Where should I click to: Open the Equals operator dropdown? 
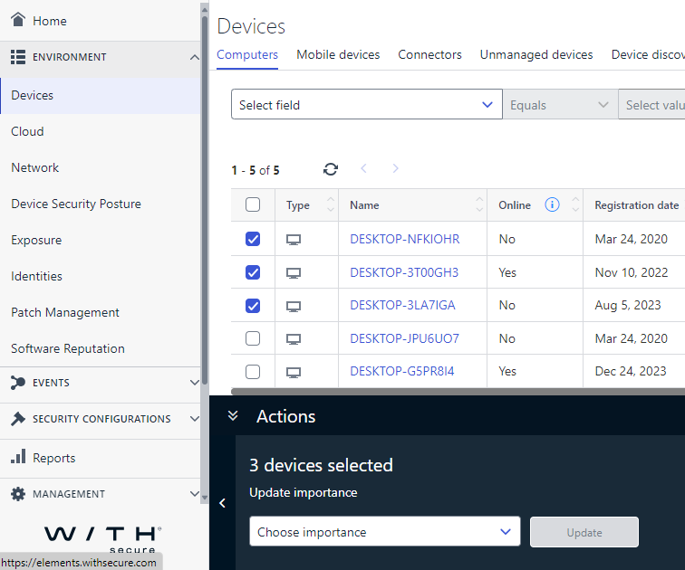(x=560, y=104)
